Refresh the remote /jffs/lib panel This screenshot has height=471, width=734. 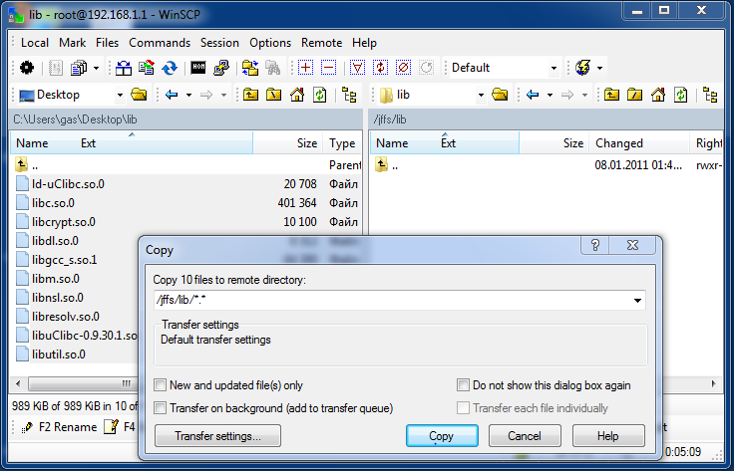point(680,95)
